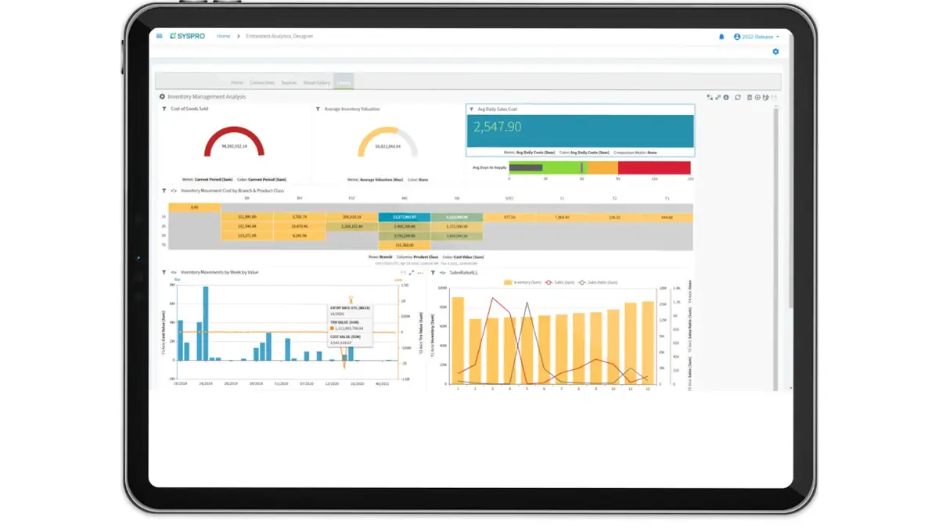Click the delete icon in the dashboard toolbar

click(750, 97)
